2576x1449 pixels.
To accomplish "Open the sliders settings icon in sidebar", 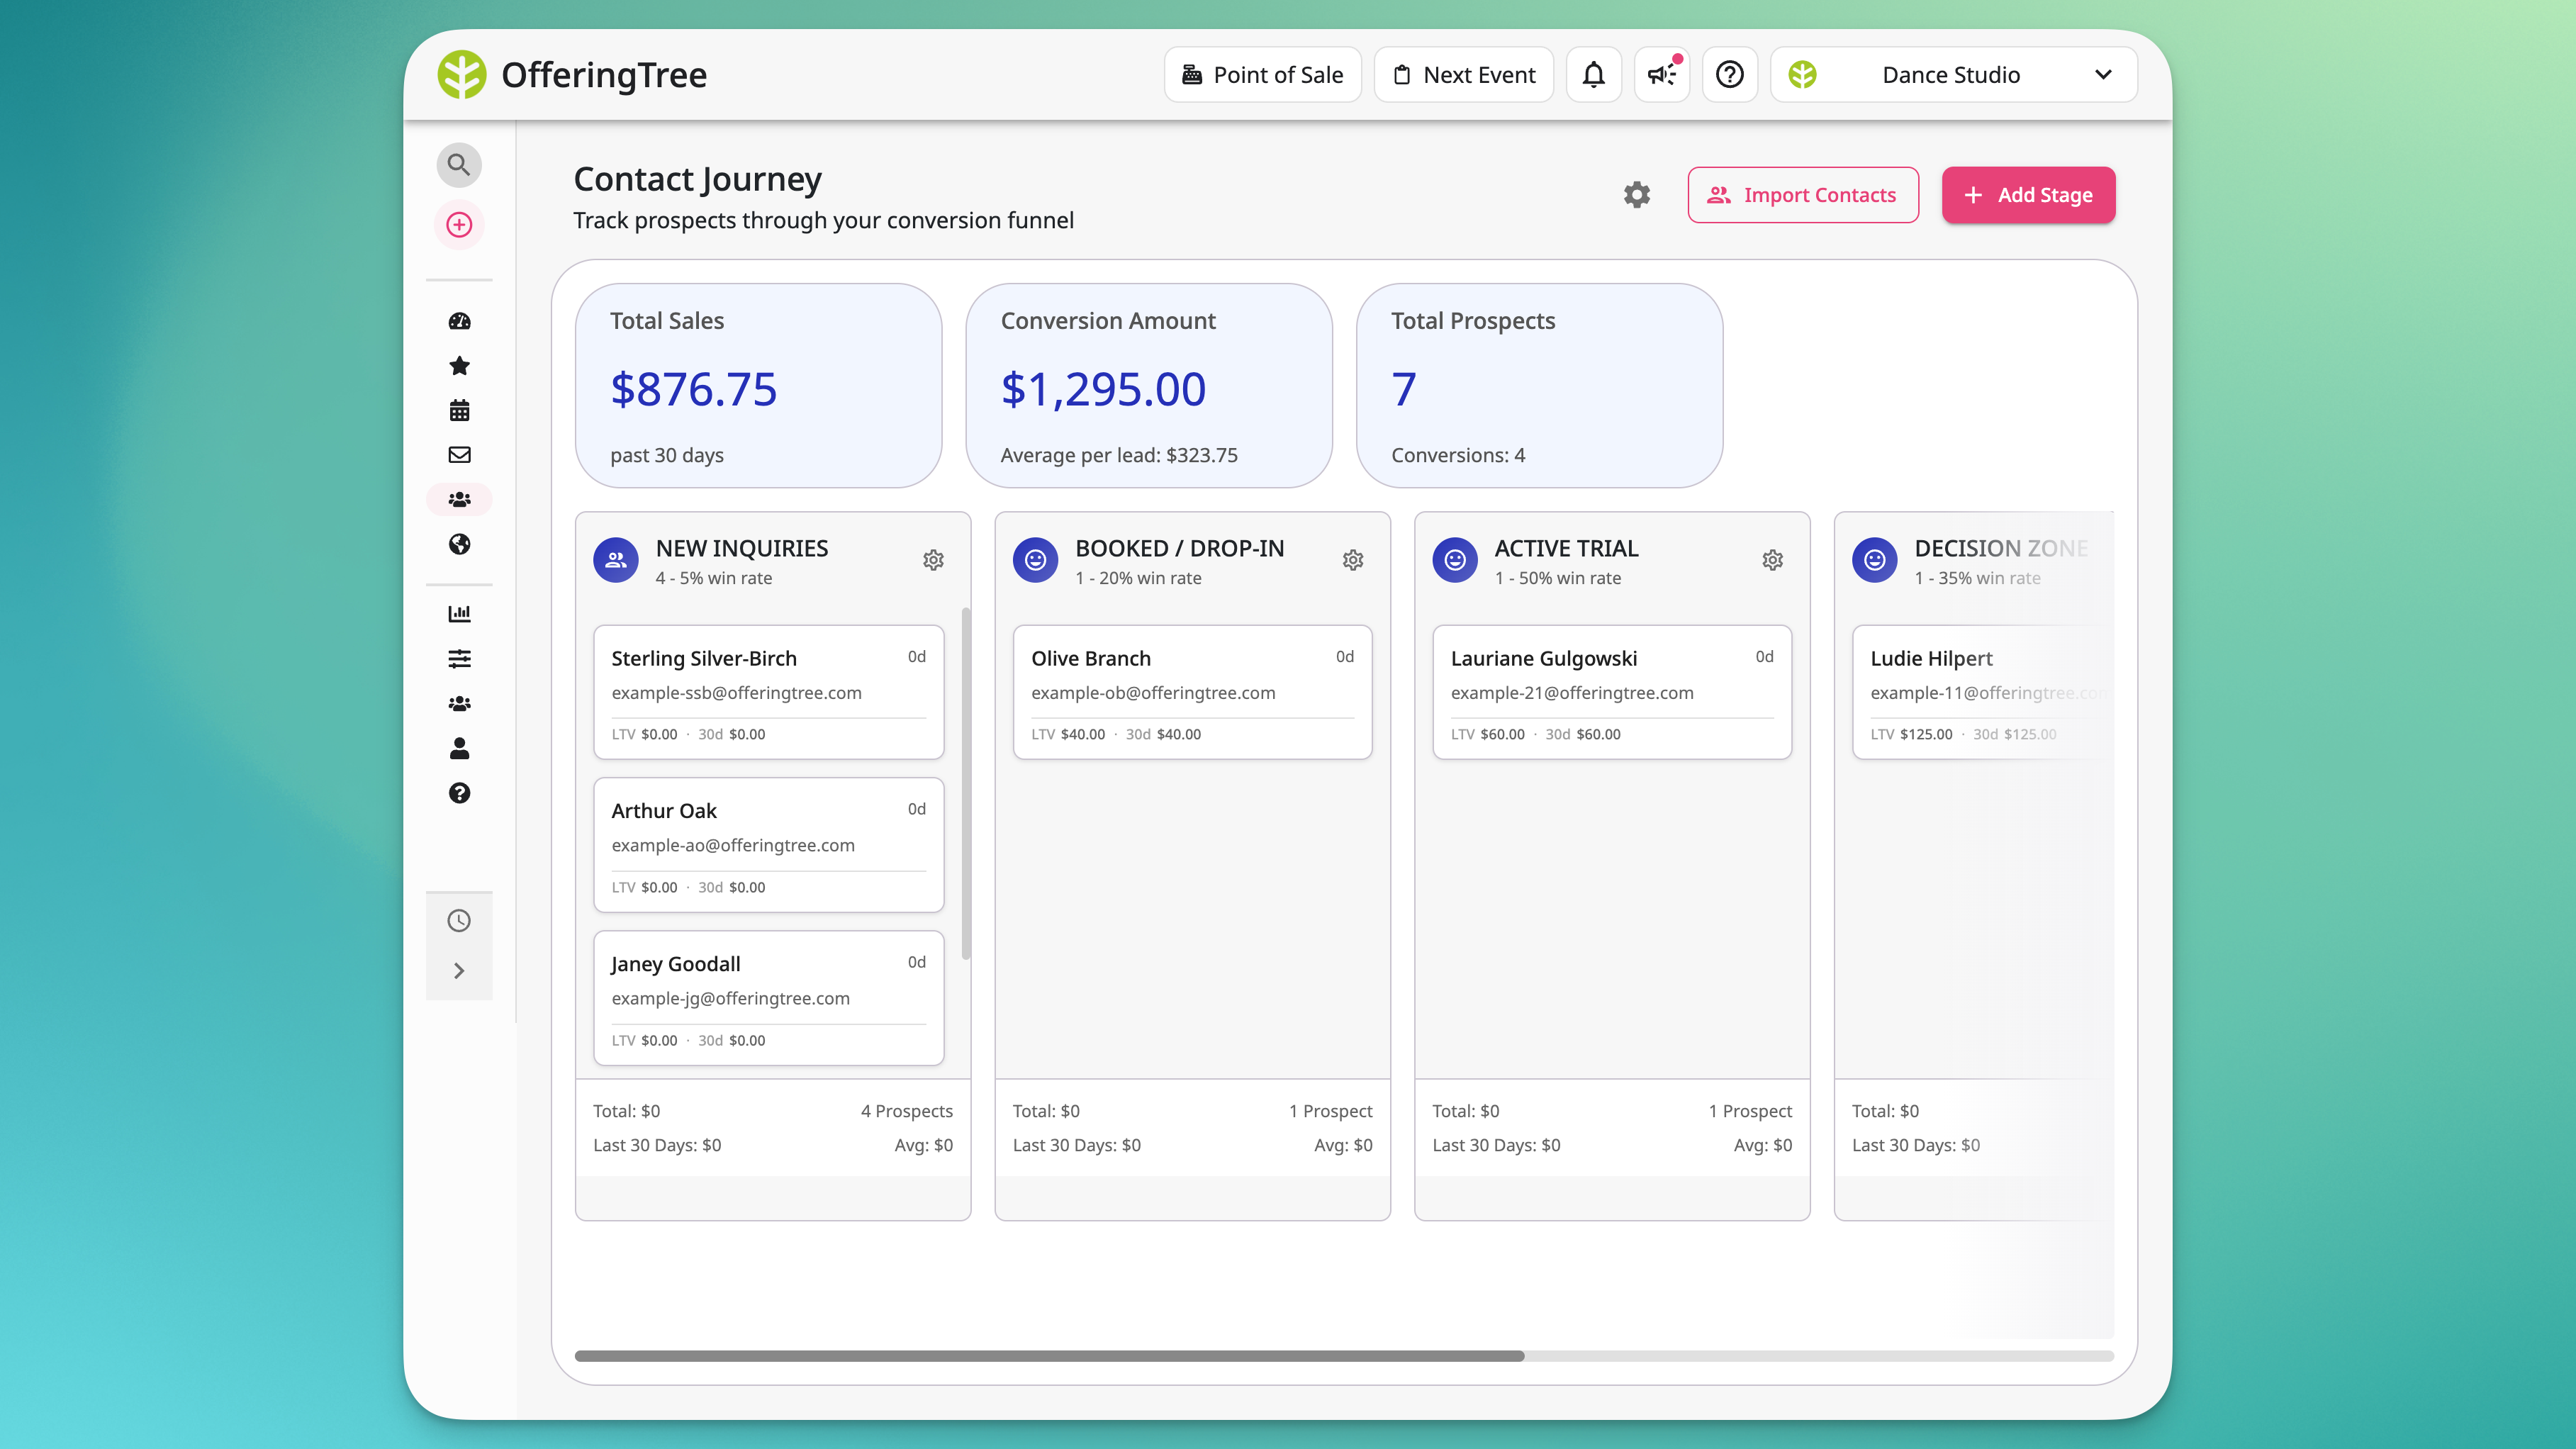I will pos(459,659).
